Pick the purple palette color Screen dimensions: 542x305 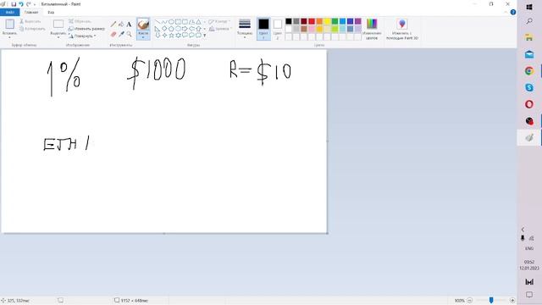coord(357,21)
